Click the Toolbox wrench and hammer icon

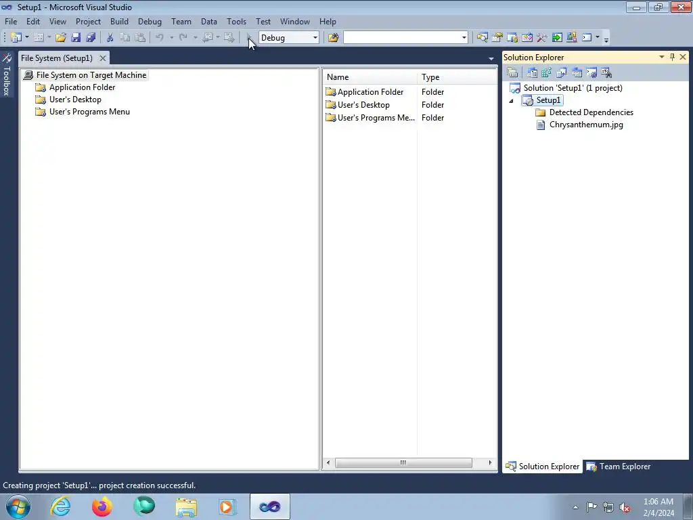[x=542, y=38]
